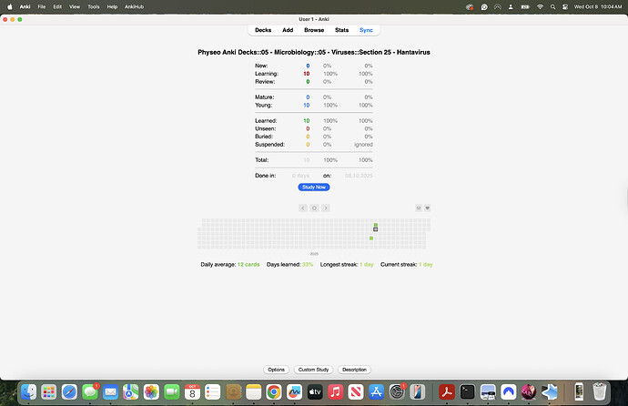
Task: Open Control Center in menu bar
Action: coord(565,6)
